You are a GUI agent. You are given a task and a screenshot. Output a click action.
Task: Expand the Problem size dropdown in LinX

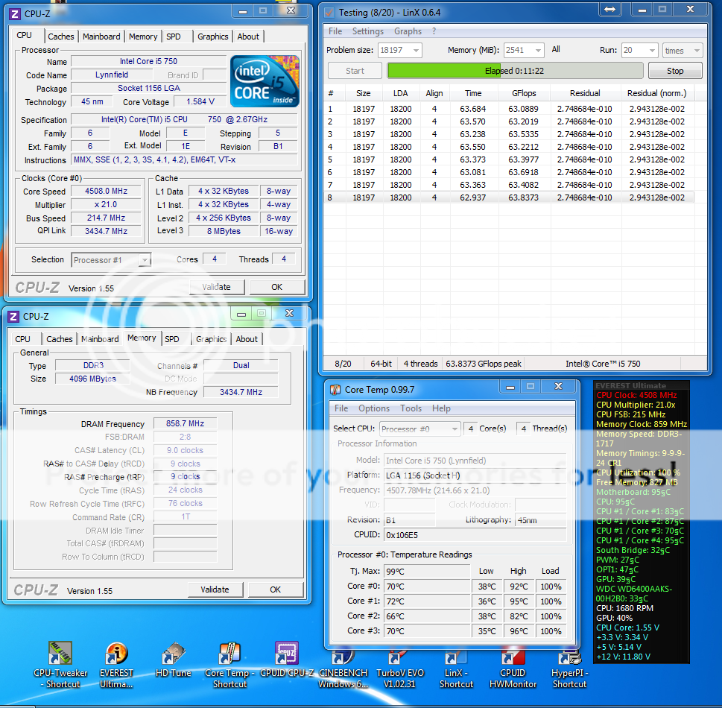pyautogui.click(x=415, y=51)
